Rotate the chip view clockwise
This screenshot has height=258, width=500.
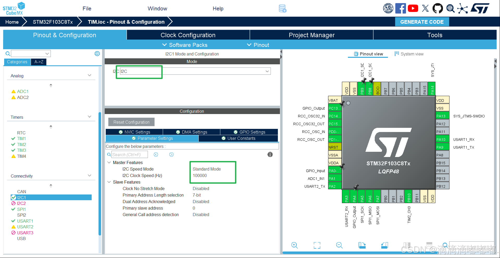[362, 245]
